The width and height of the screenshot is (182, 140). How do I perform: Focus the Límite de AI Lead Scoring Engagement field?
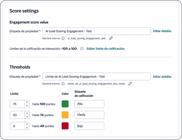click(96, 77)
